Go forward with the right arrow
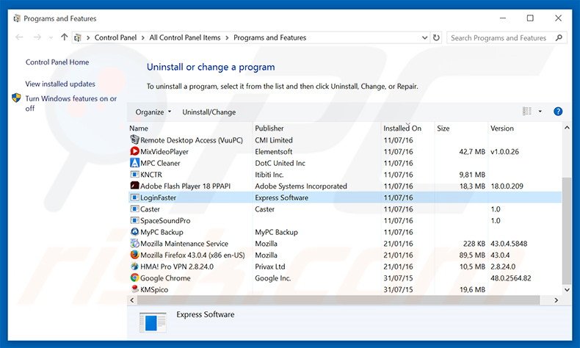The image size is (580, 348). tap(37, 37)
